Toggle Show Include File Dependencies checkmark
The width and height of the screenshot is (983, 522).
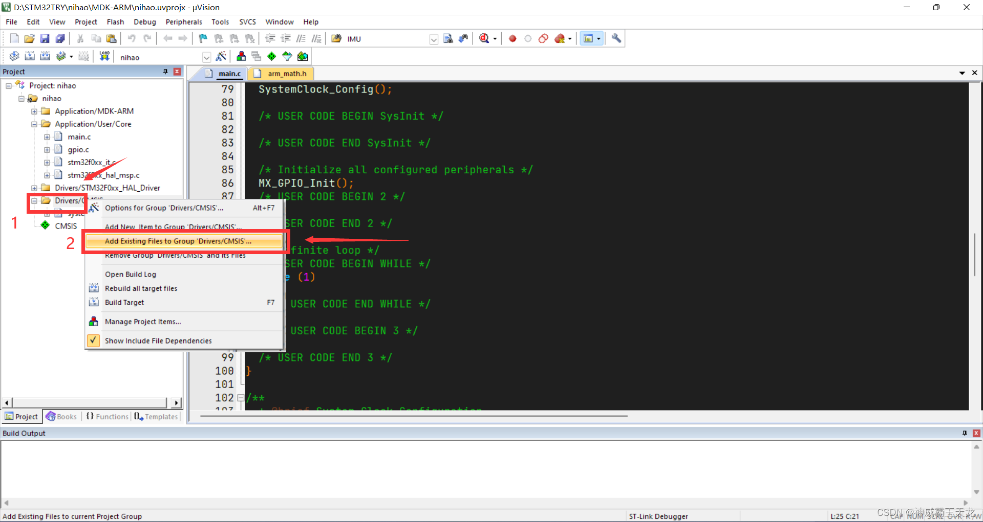tap(93, 341)
